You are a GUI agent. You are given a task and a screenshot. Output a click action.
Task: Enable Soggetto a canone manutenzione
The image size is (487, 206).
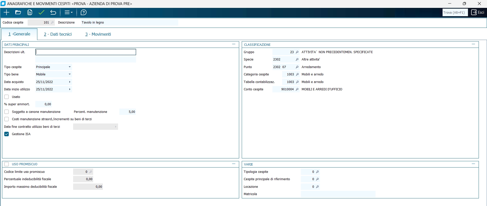7,112
